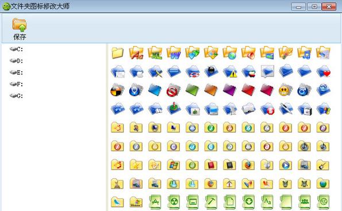Viewport: 342px width, 211px height.
Task: Choose the solid green folder icon
Action: [193, 90]
